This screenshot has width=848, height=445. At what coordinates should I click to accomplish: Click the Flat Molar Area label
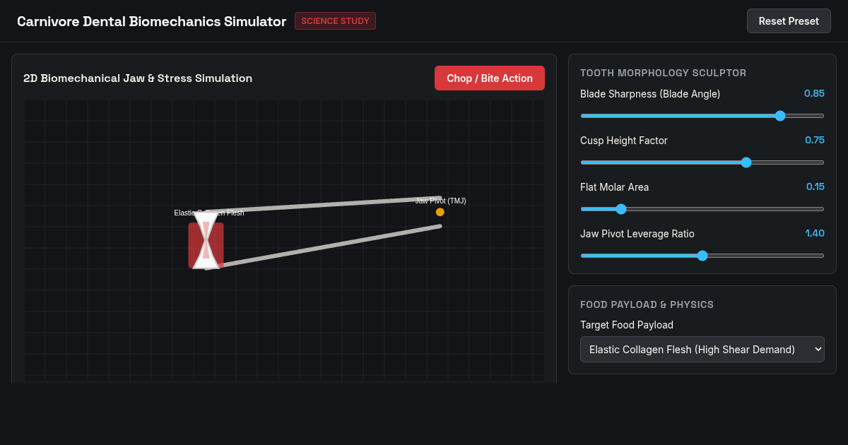click(614, 187)
